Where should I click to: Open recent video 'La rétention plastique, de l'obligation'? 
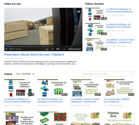click(x=120, y=26)
